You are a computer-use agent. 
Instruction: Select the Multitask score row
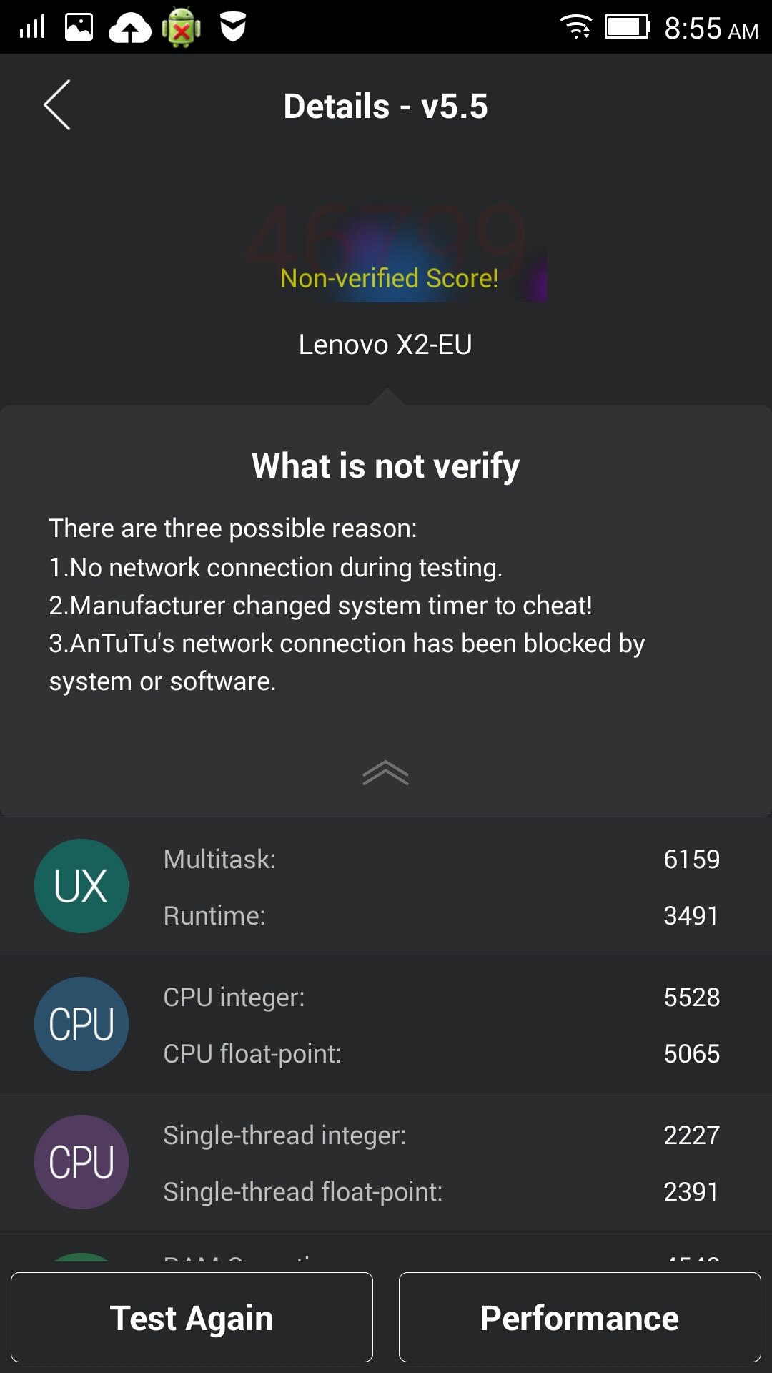click(x=441, y=859)
